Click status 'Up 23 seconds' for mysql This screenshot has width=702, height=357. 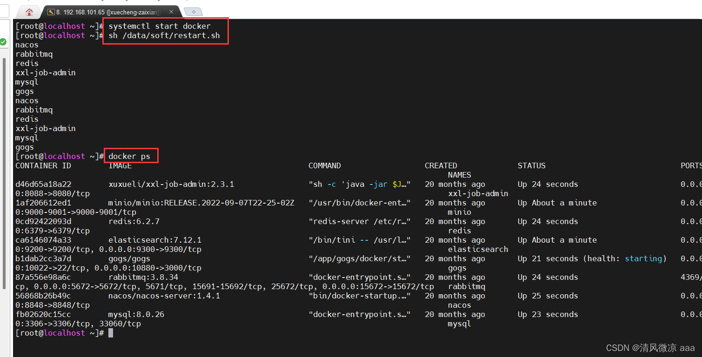coord(548,314)
